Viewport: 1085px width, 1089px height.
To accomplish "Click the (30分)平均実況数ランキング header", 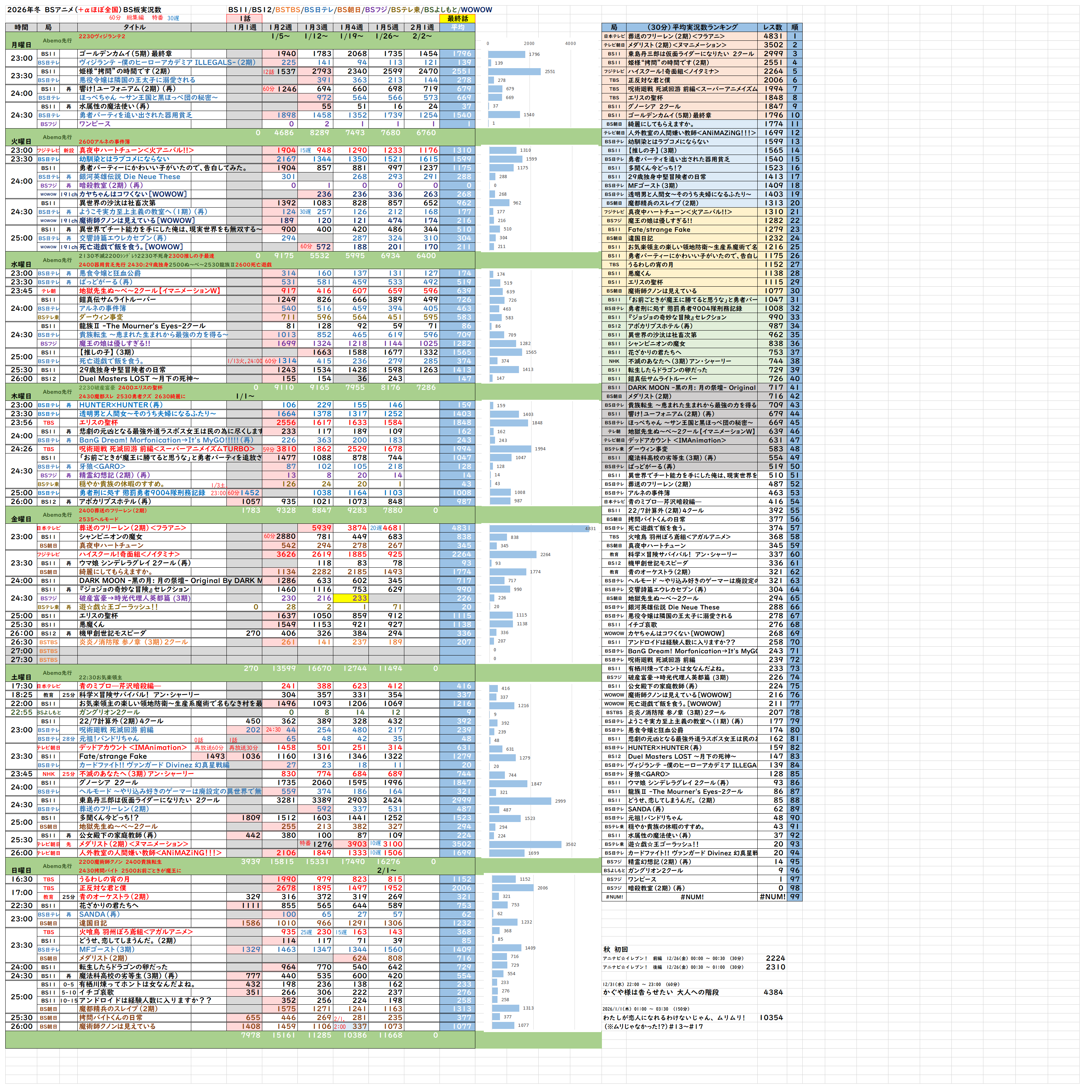I will tap(692, 27).
